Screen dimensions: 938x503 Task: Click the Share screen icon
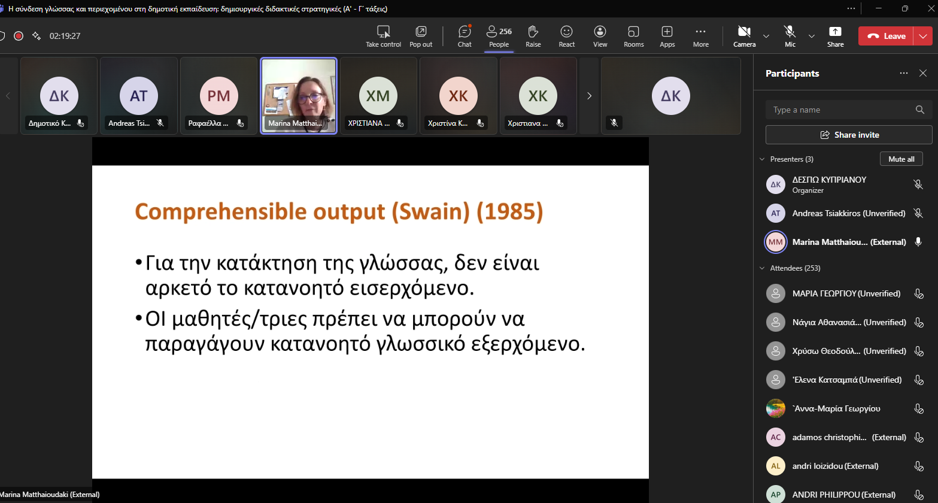(x=835, y=36)
